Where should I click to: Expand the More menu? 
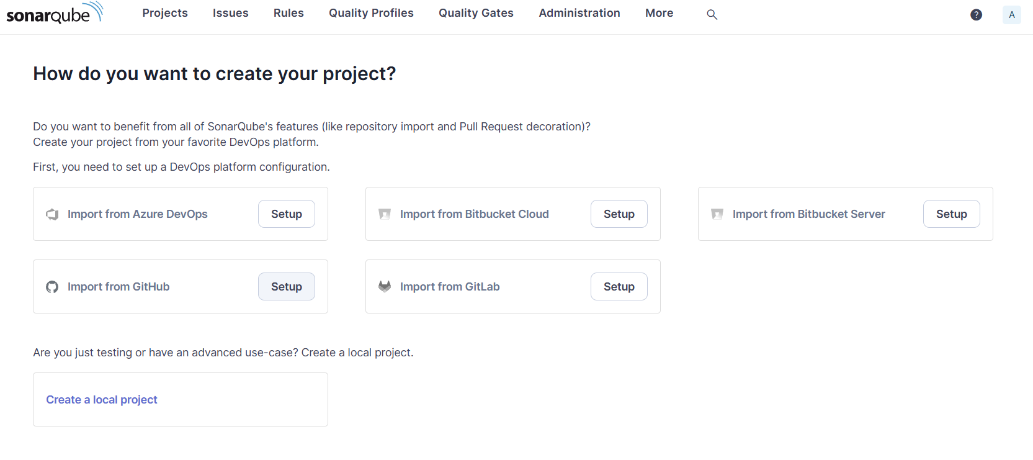click(x=659, y=13)
